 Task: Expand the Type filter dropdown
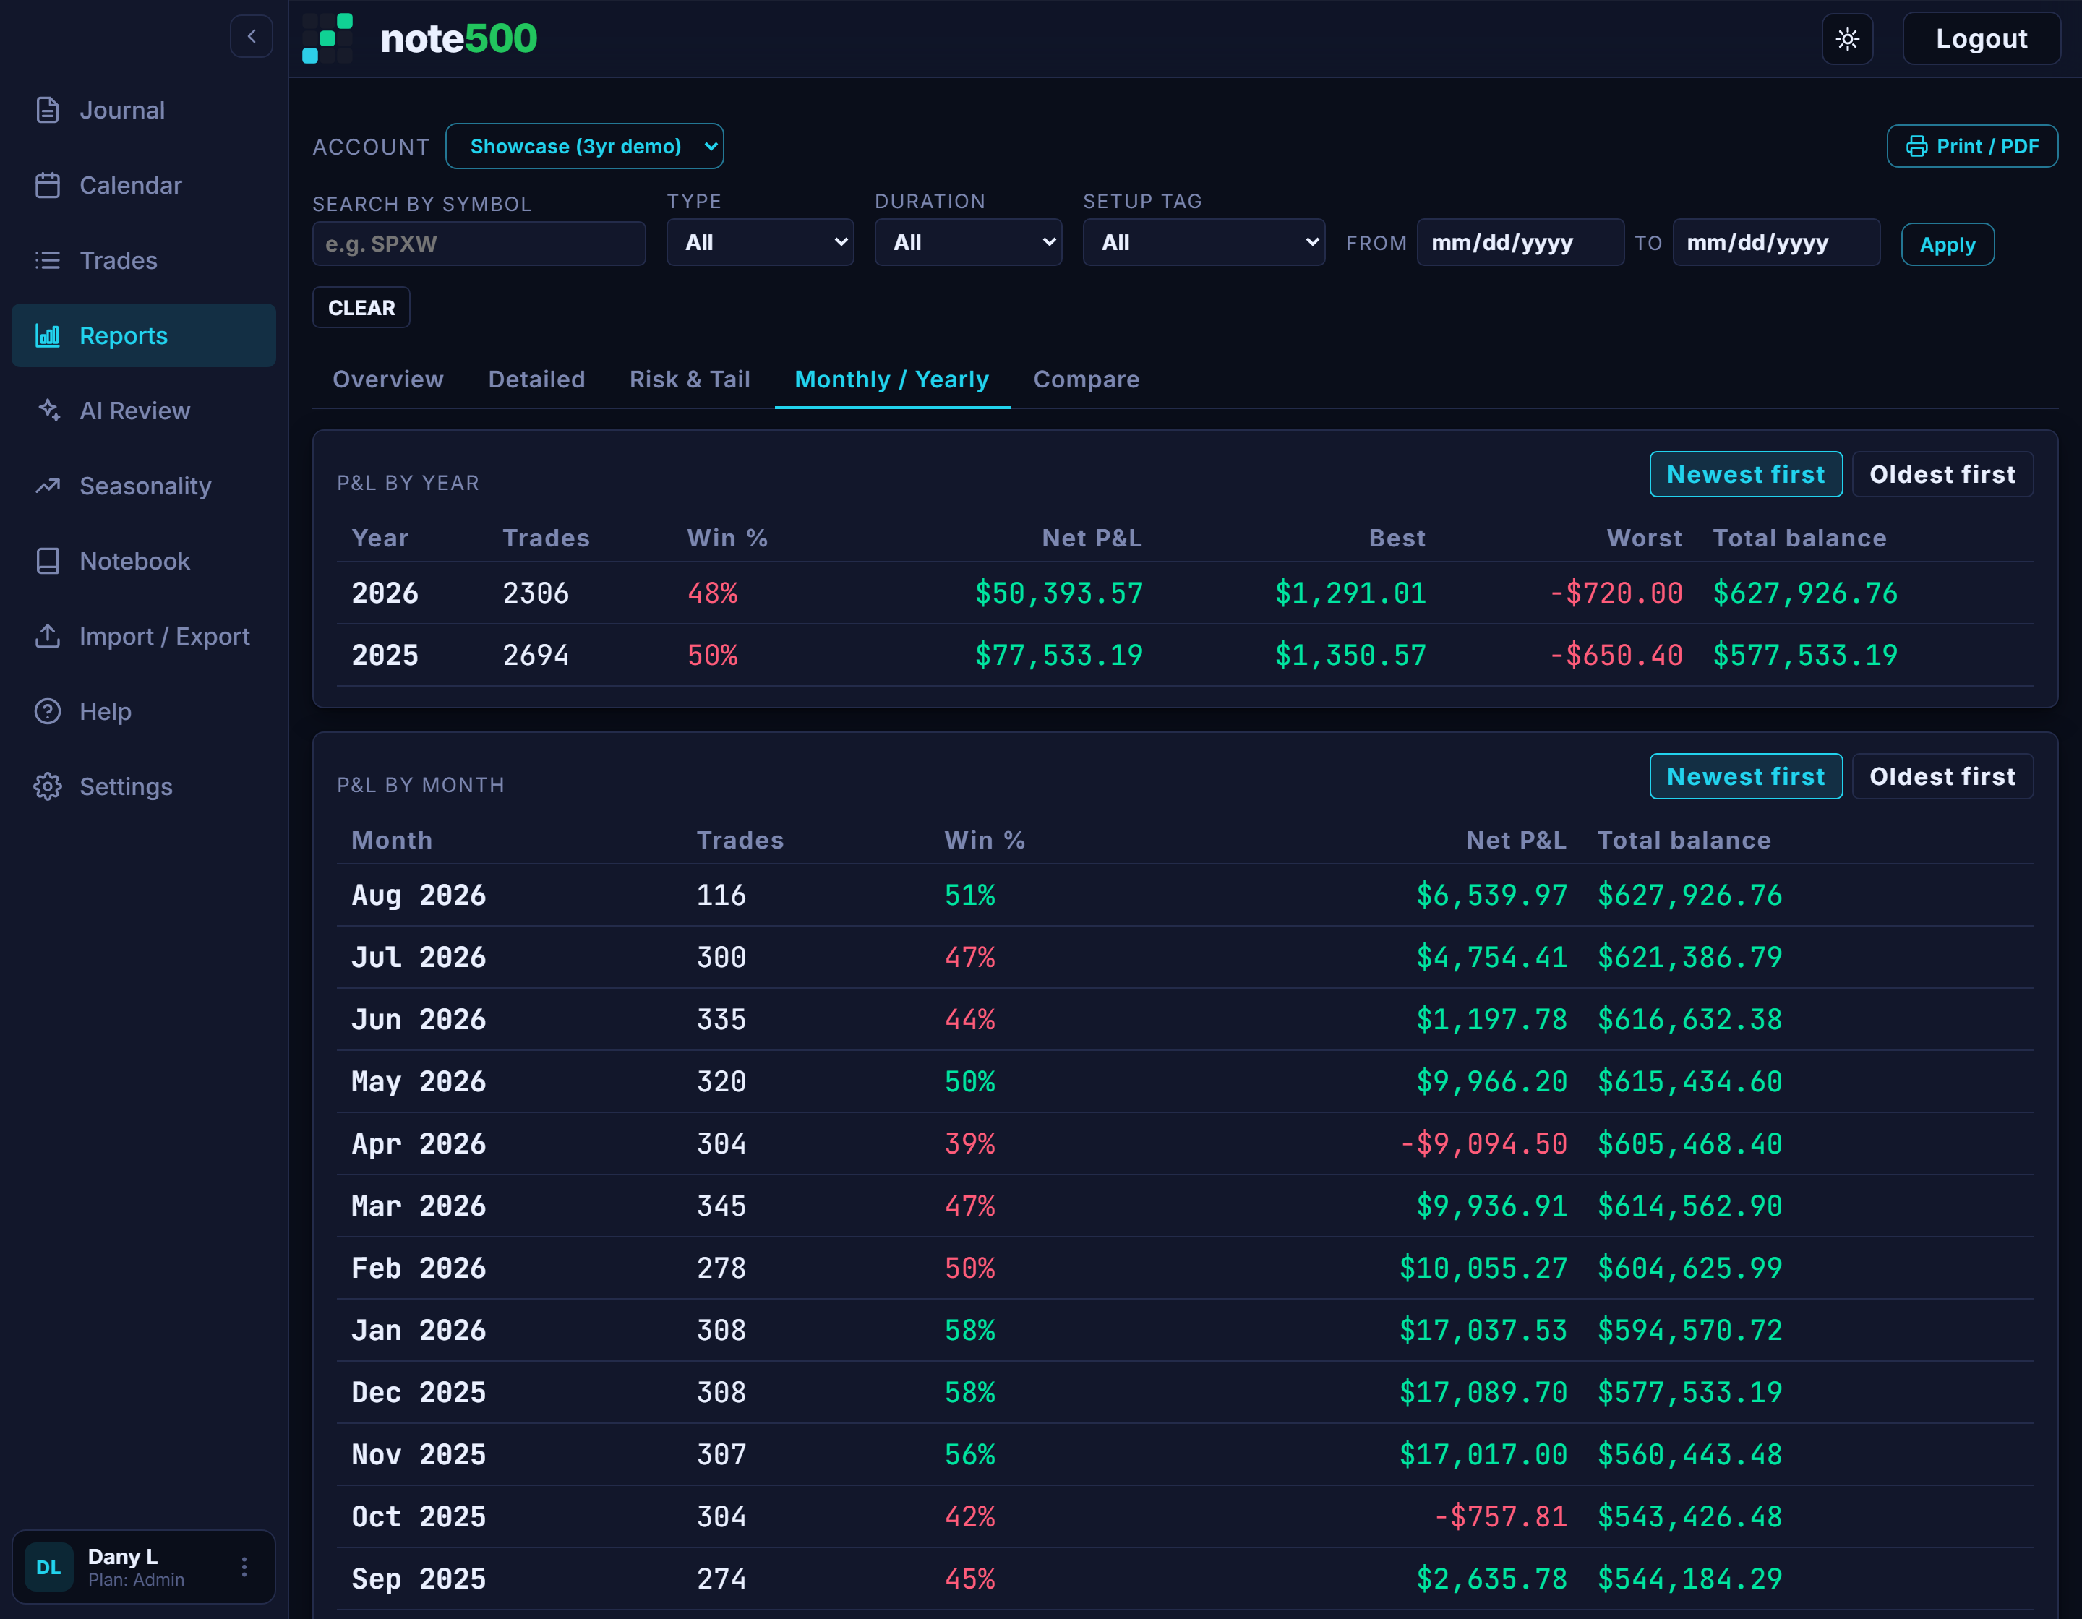coord(760,242)
